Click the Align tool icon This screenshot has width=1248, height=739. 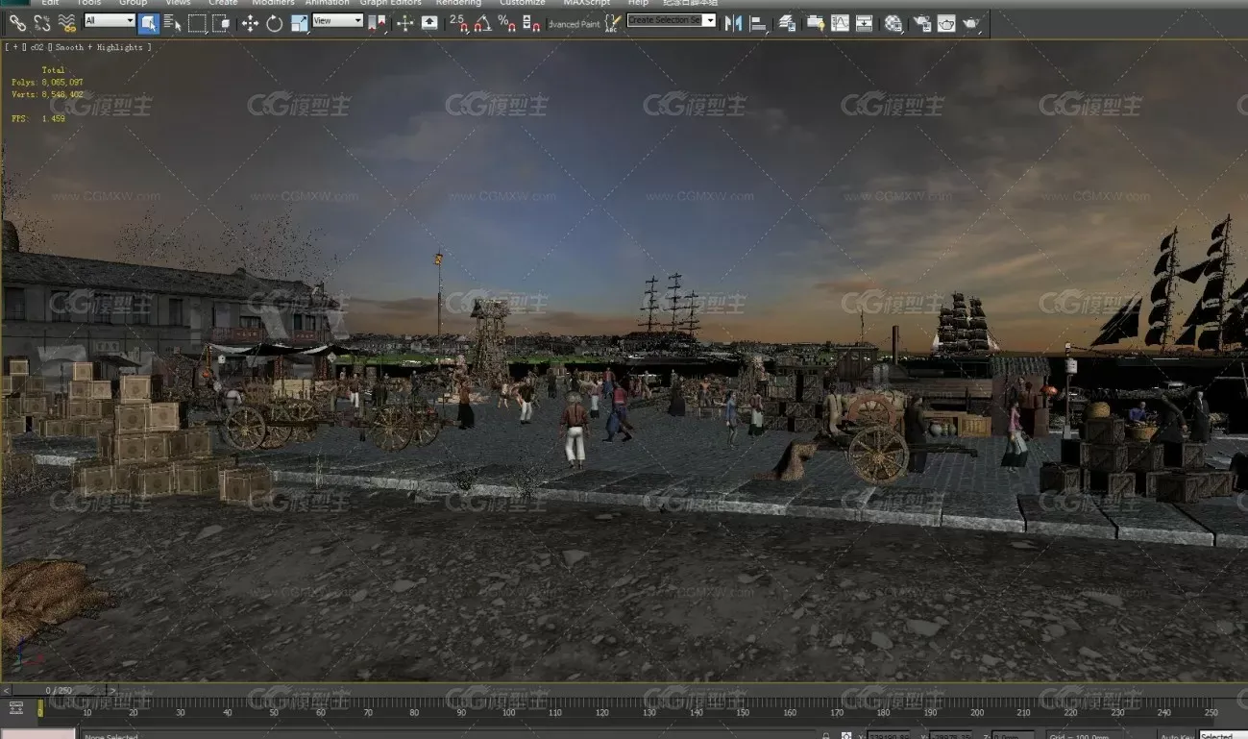(758, 22)
